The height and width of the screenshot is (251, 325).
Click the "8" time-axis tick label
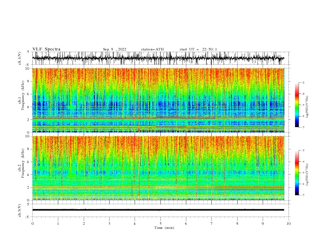(237, 224)
